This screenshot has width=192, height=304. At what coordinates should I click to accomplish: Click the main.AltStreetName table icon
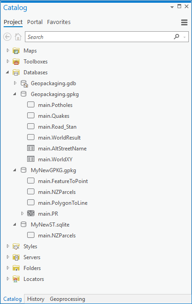pos(31,148)
